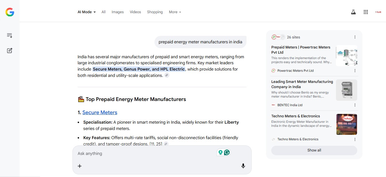Click the 'Key Features:' bullet label
Viewport: 386px width, 177px height.
pos(97,138)
